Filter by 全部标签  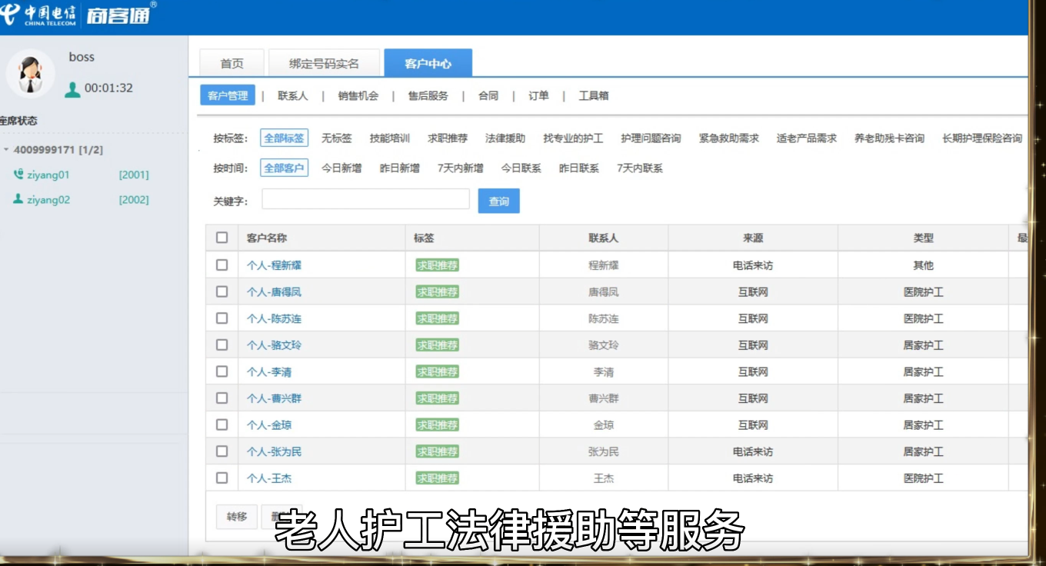coord(284,138)
